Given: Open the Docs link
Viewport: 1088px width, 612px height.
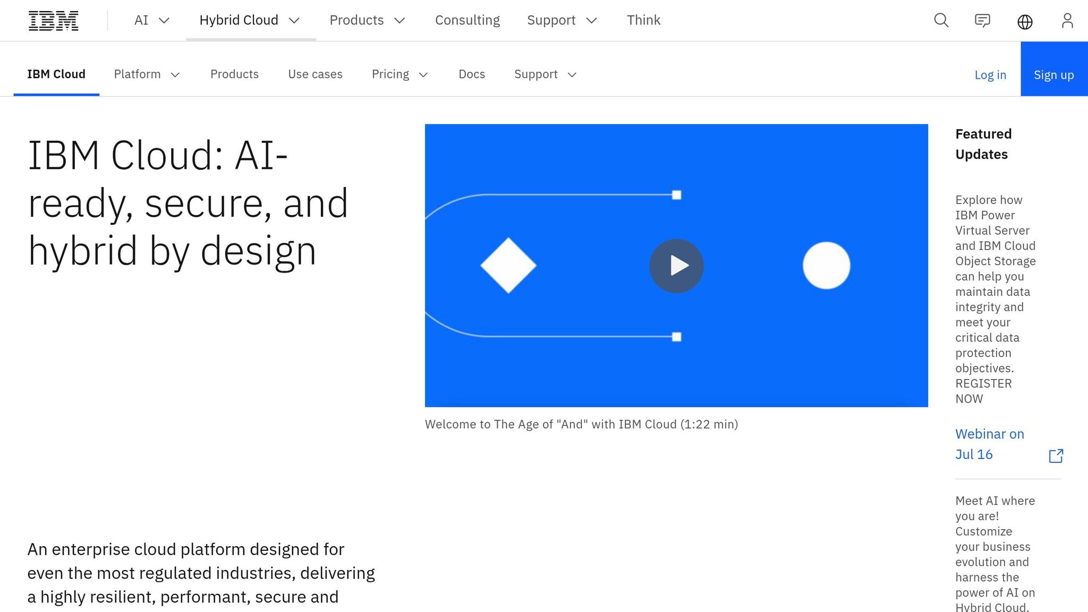Looking at the screenshot, I should coord(472,74).
